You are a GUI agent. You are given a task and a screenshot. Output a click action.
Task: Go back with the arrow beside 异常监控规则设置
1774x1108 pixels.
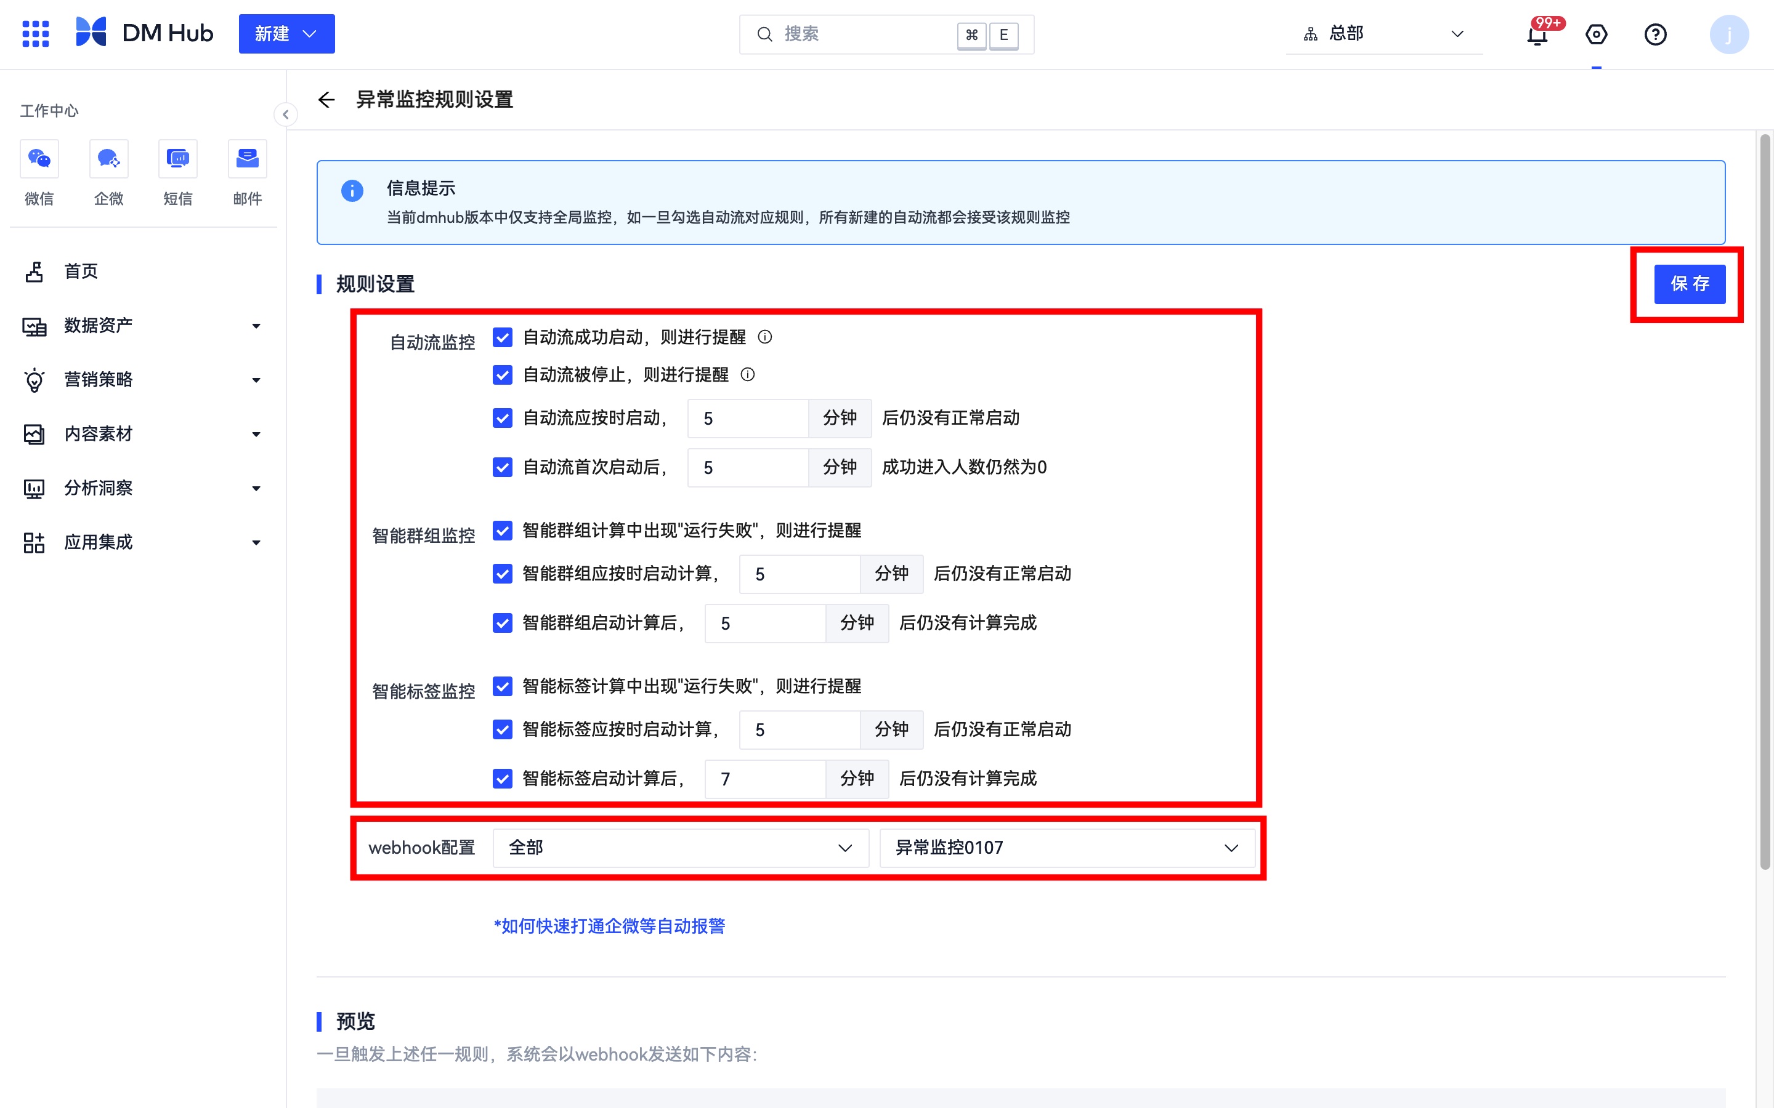coord(326,99)
